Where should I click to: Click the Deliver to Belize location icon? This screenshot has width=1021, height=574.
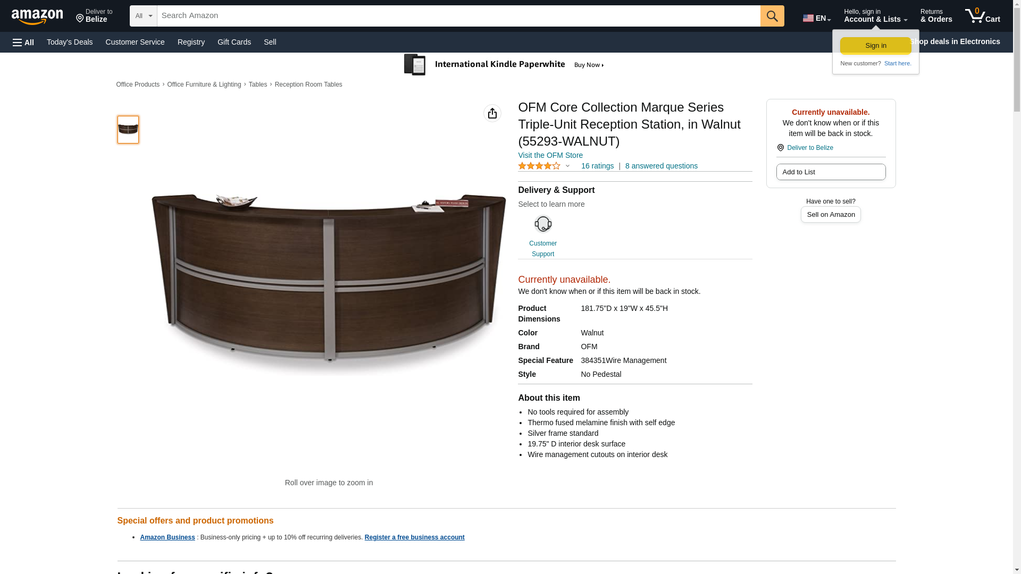coord(780,148)
